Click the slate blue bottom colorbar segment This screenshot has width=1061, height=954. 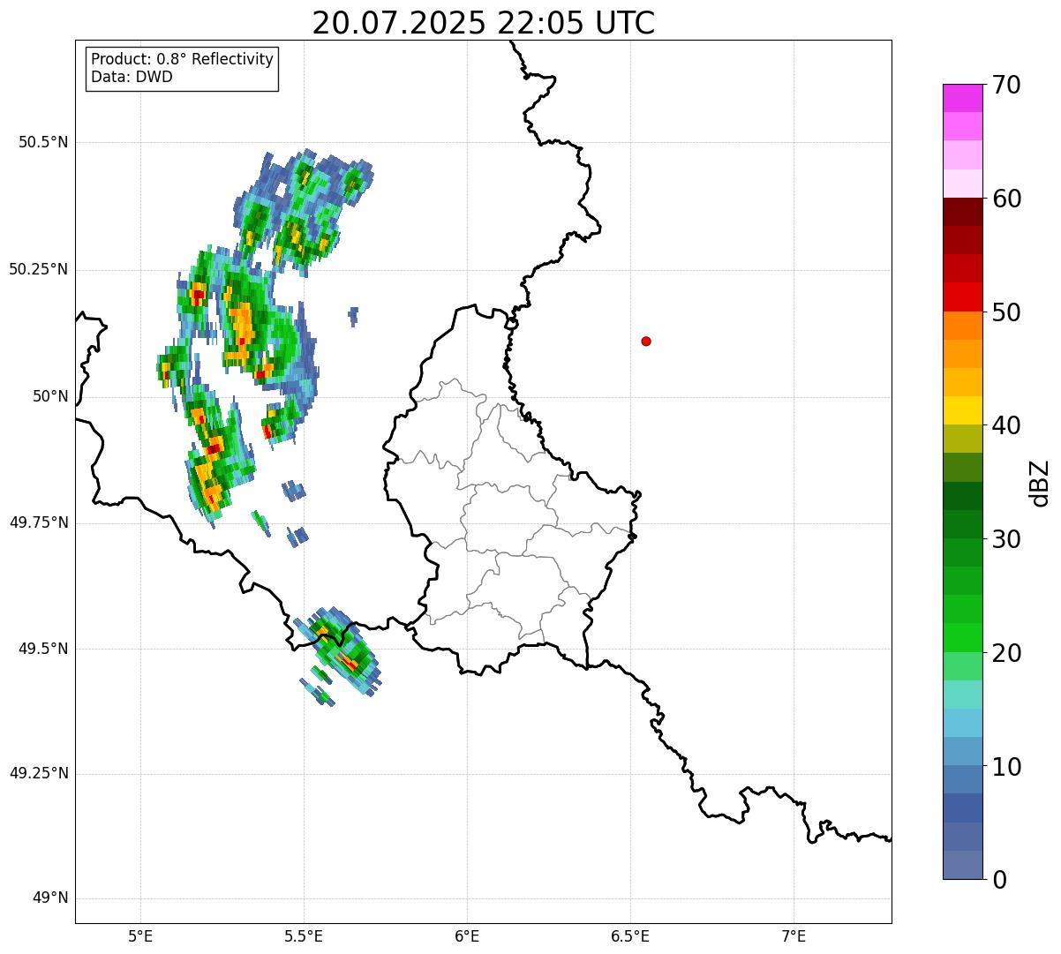point(963,865)
